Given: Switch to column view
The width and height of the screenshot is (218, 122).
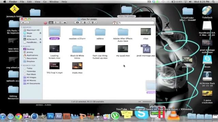Looking at the screenshot, I should pos(60,23).
